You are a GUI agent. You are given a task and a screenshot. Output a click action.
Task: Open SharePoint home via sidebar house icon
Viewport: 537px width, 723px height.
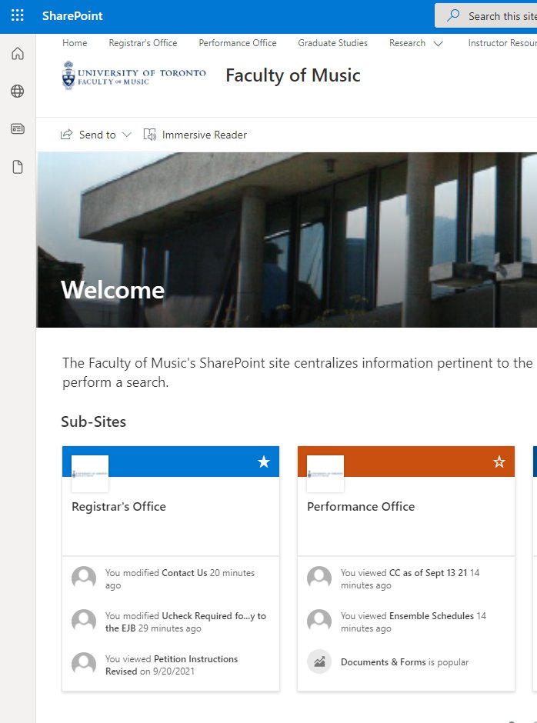tap(18, 54)
